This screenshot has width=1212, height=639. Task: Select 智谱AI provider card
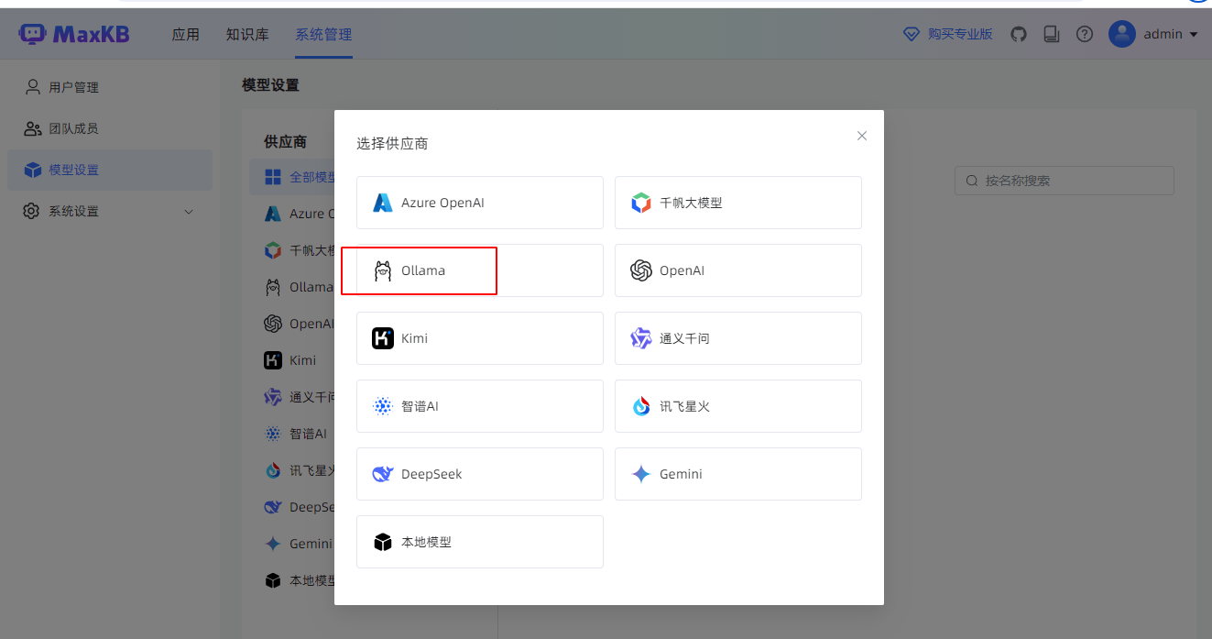(479, 406)
